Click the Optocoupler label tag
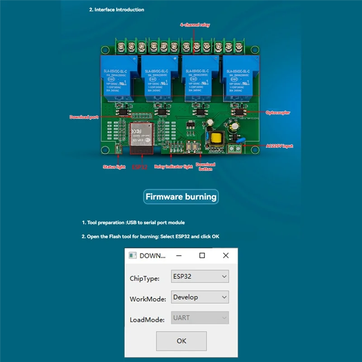The width and height of the screenshot is (362, 362). [279, 111]
